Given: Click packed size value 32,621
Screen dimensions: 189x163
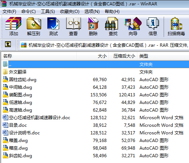Looking at the screenshot, I should (x=128, y=118).
